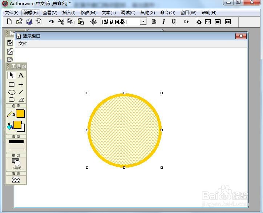Minimize the Authorware window
The height and width of the screenshot is (213, 263).
[228, 3]
